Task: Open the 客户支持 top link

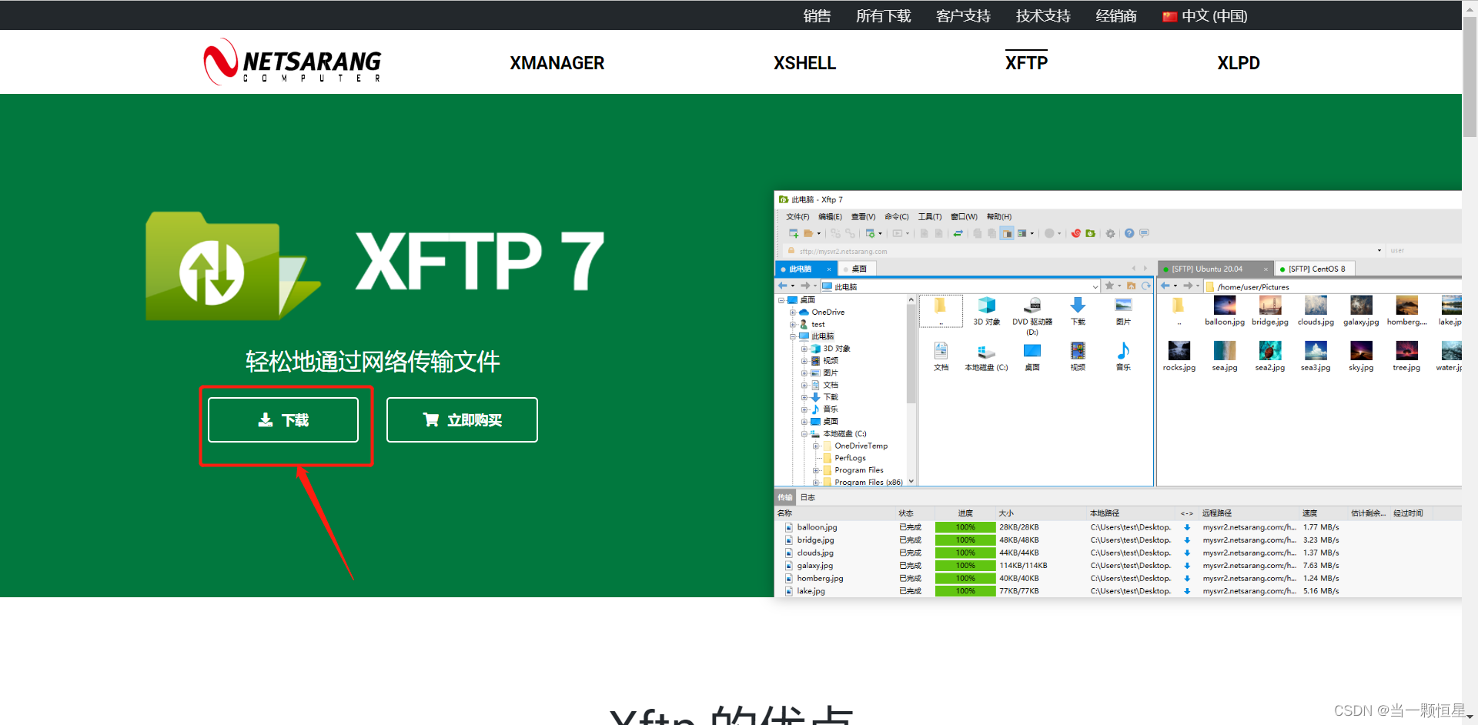Action: click(x=963, y=15)
